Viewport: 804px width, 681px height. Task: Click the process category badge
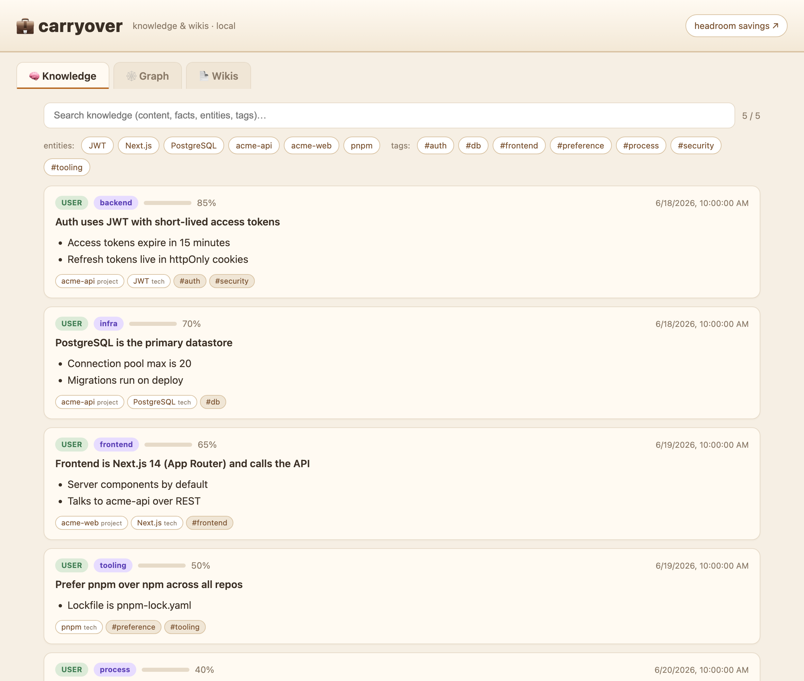[115, 669]
